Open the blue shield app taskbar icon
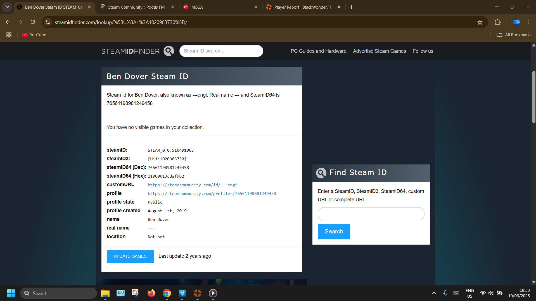Image resolution: width=536 pixels, height=301 pixels. coord(182,293)
